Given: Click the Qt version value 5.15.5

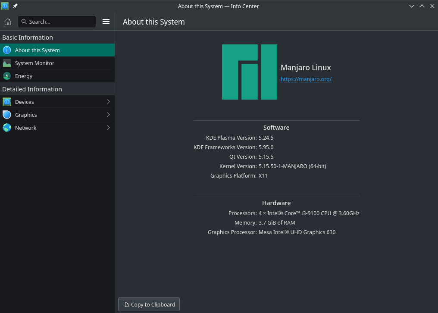Looking at the screenshot, I should [x=266, y=157].
